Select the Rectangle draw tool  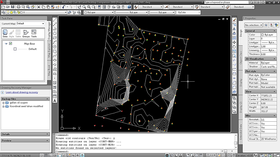click(x=55, y=38)
